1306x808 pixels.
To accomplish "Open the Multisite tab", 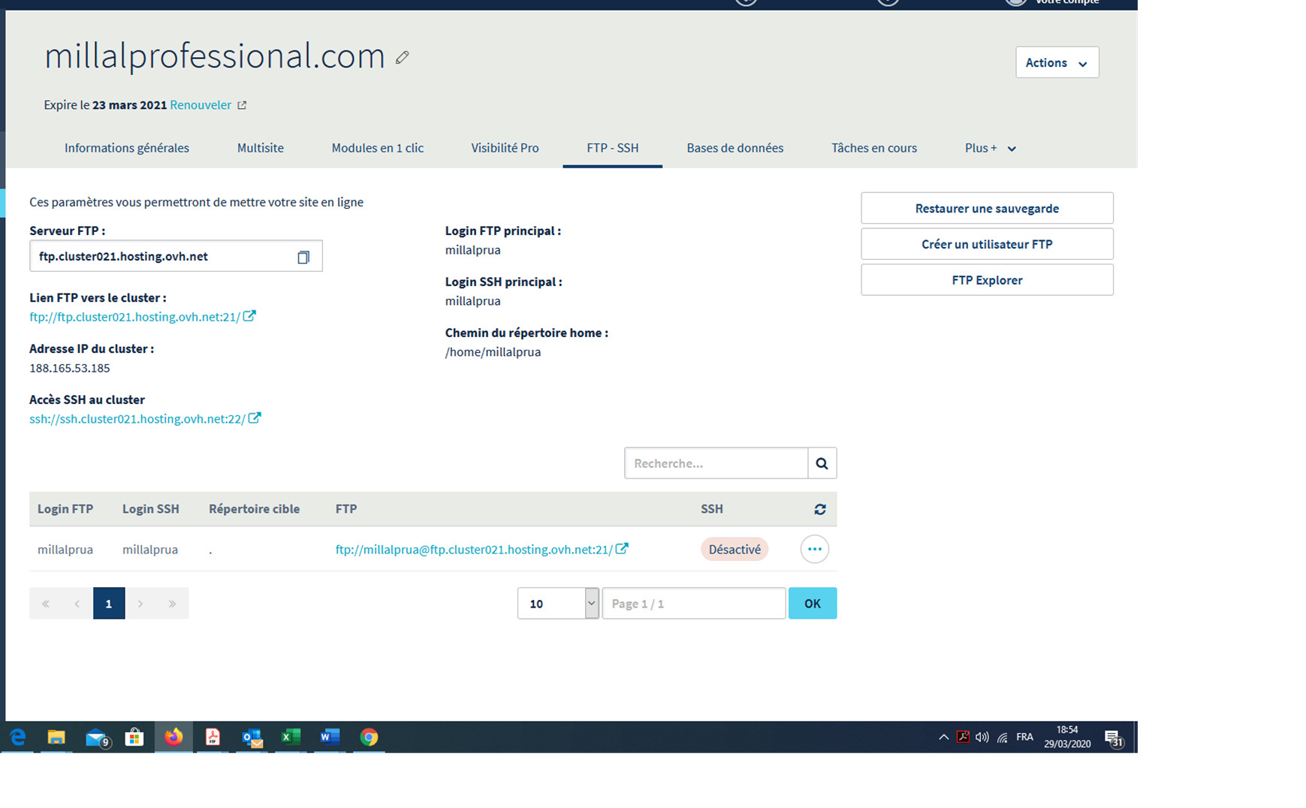I will tap(260, 149).
